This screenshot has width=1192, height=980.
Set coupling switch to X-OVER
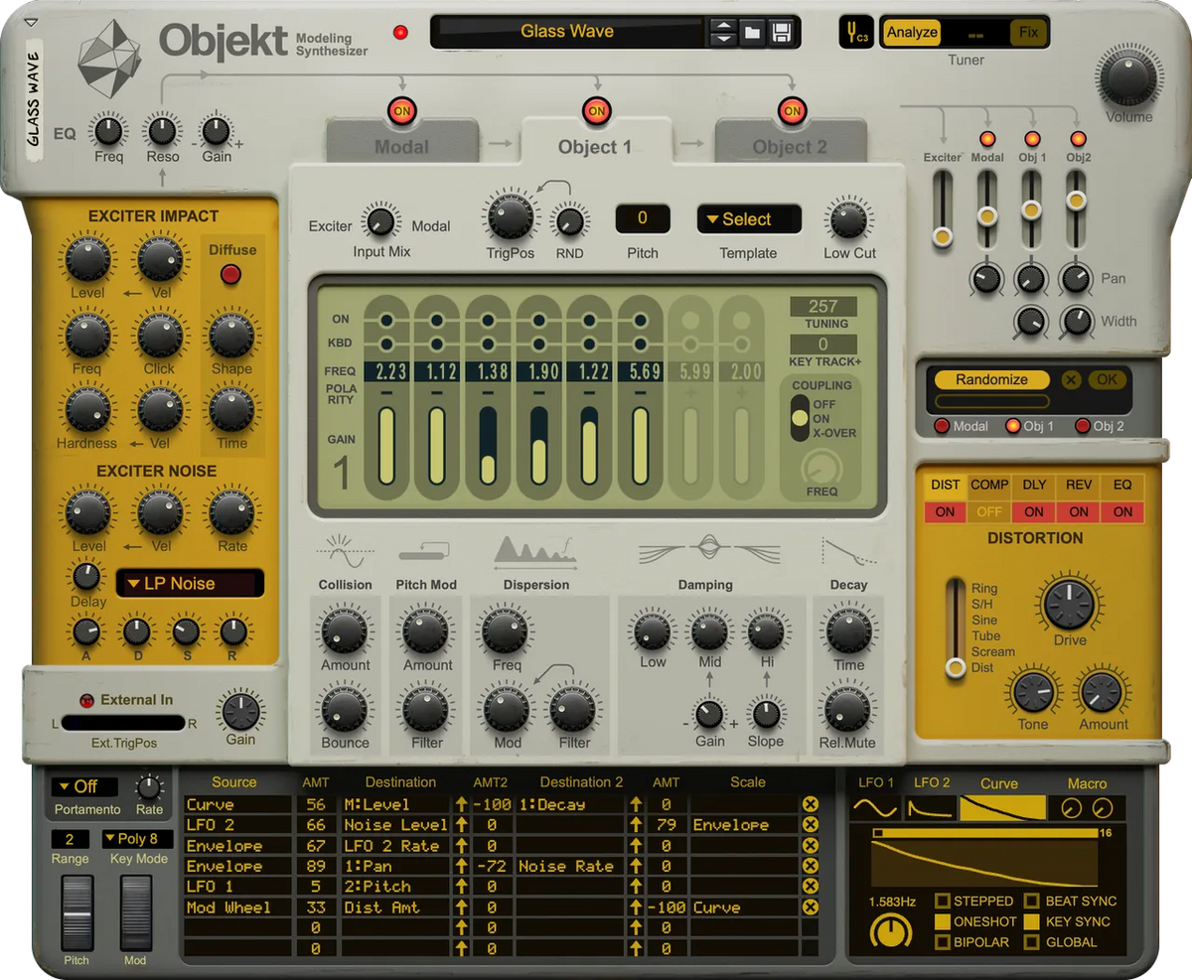(x=800, y=432)
